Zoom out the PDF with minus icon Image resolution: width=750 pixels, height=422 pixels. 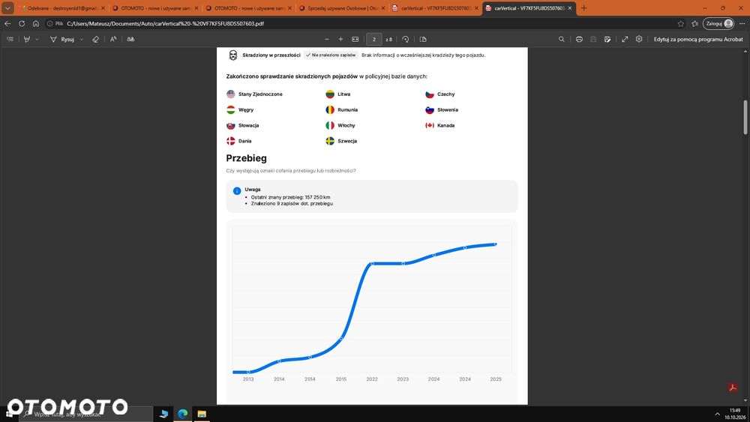tap(327, 39)
